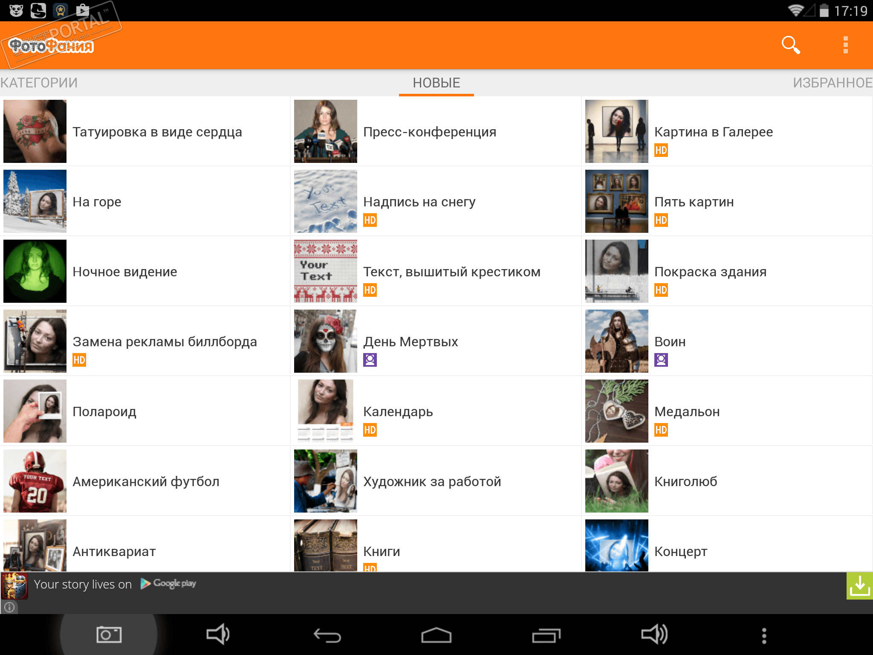Open the three-dot overflow menu in orange header
This screenshot has height=655, width=873.
845,45
